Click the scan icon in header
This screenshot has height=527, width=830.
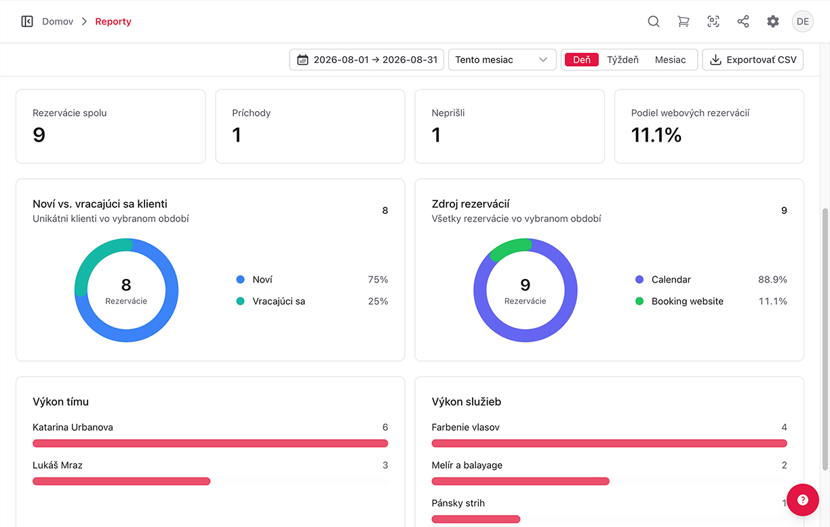(x=713, y=22)
